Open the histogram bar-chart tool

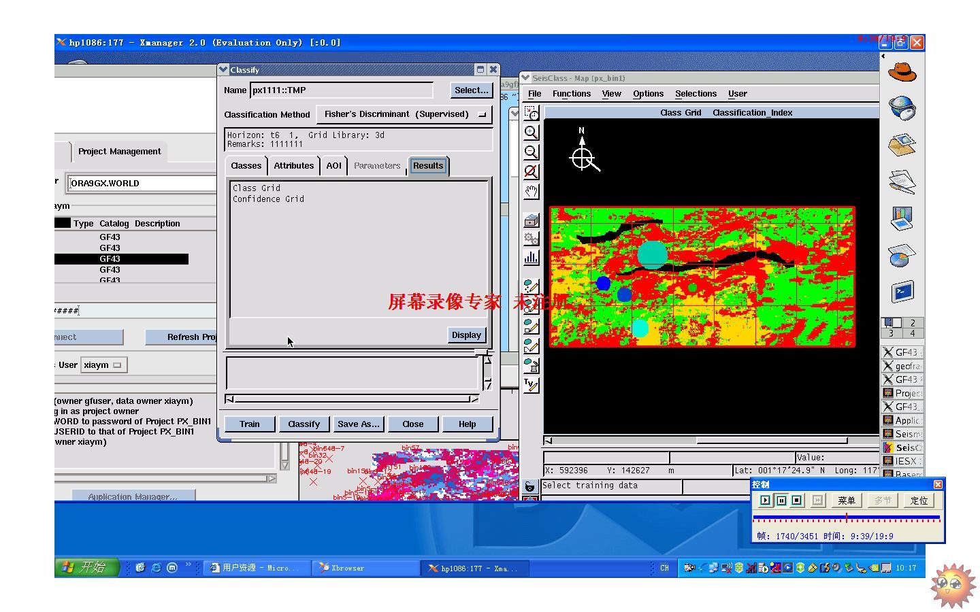click(x=532, y=257)
